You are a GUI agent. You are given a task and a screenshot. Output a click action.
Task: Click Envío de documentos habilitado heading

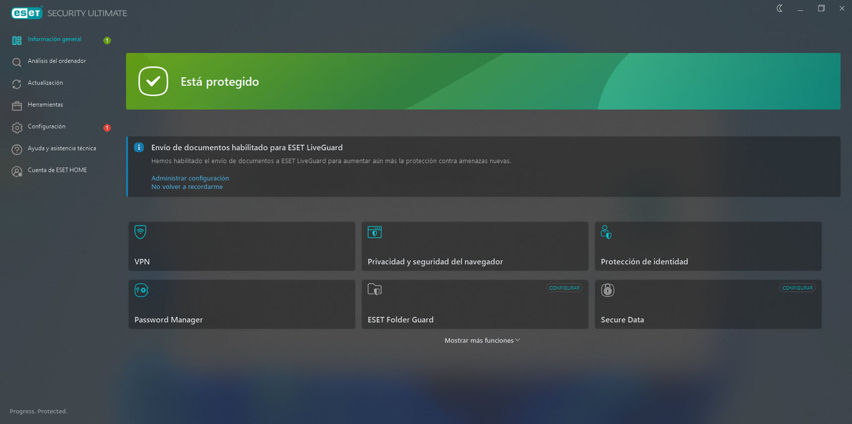pyautogui.click(x=247, y=148)
